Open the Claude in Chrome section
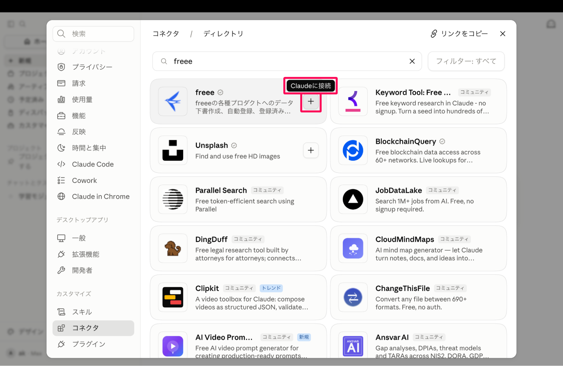563x366 pixels. [93, 197]
